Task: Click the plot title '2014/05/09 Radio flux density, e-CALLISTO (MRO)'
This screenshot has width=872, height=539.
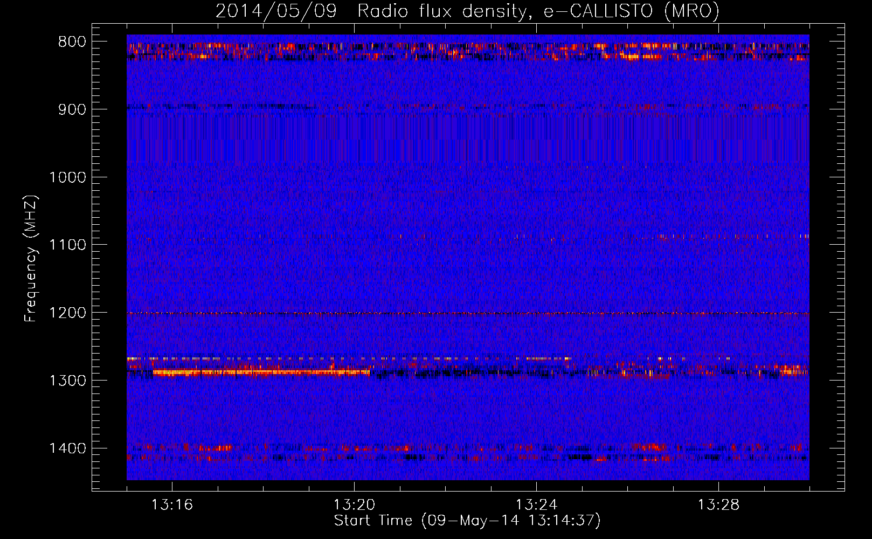Action: click(x=467, y=11)
